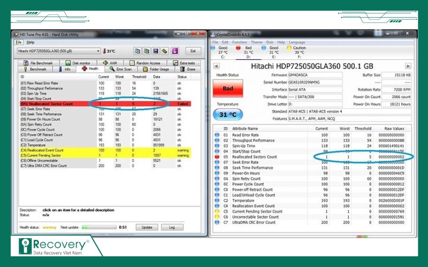This screenshot has width=428, height=267.
Task: Switch to the Folder Usage tab
Action: click(x=156, y=69)
